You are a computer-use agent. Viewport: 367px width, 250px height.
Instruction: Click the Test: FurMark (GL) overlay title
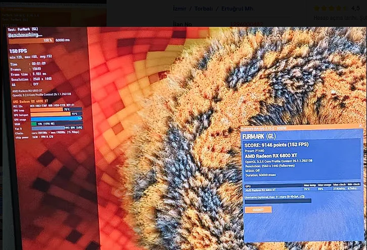(x=23, y=29)
